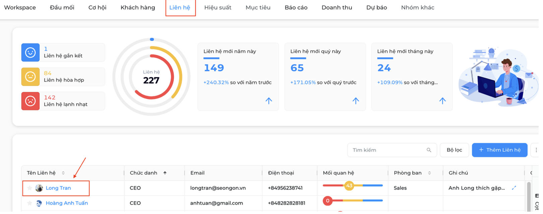The width and height of the screenshot is (543, 214).
Task: Go to the Khách hàng tab
Action: (138, 7)
